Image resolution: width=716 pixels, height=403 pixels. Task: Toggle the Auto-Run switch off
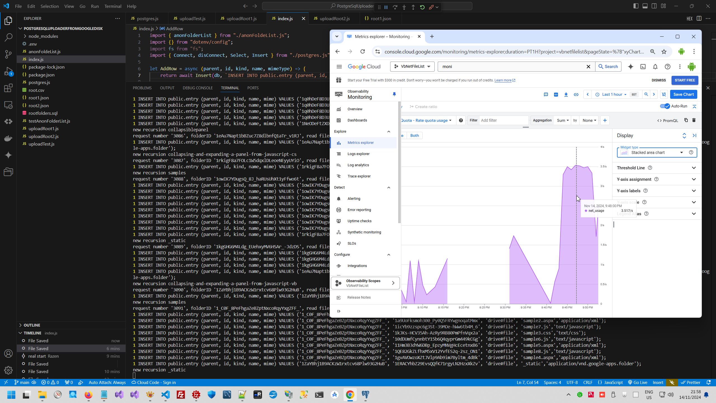(665, 106)
